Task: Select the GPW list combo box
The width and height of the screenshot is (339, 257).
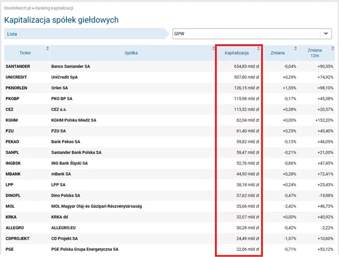Action: click(x=252, y=34)
